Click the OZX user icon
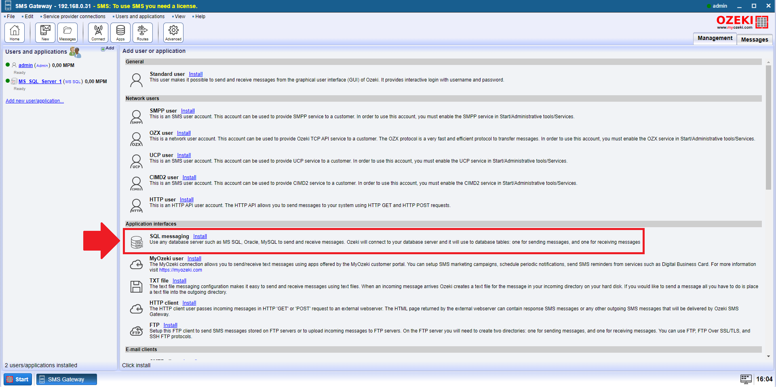This screenshot has width=776, height=387. click(137, 139)
